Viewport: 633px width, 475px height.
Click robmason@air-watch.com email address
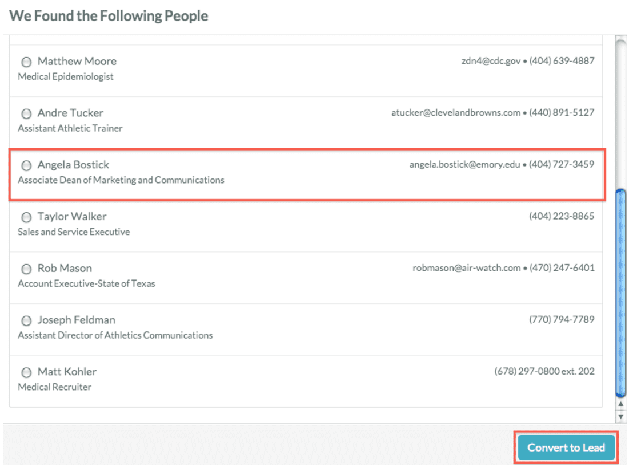(466, 268)
